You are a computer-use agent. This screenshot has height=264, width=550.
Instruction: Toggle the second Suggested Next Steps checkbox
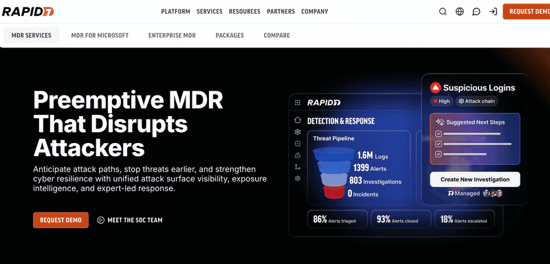pyautogui.click(x=438, y=144)
